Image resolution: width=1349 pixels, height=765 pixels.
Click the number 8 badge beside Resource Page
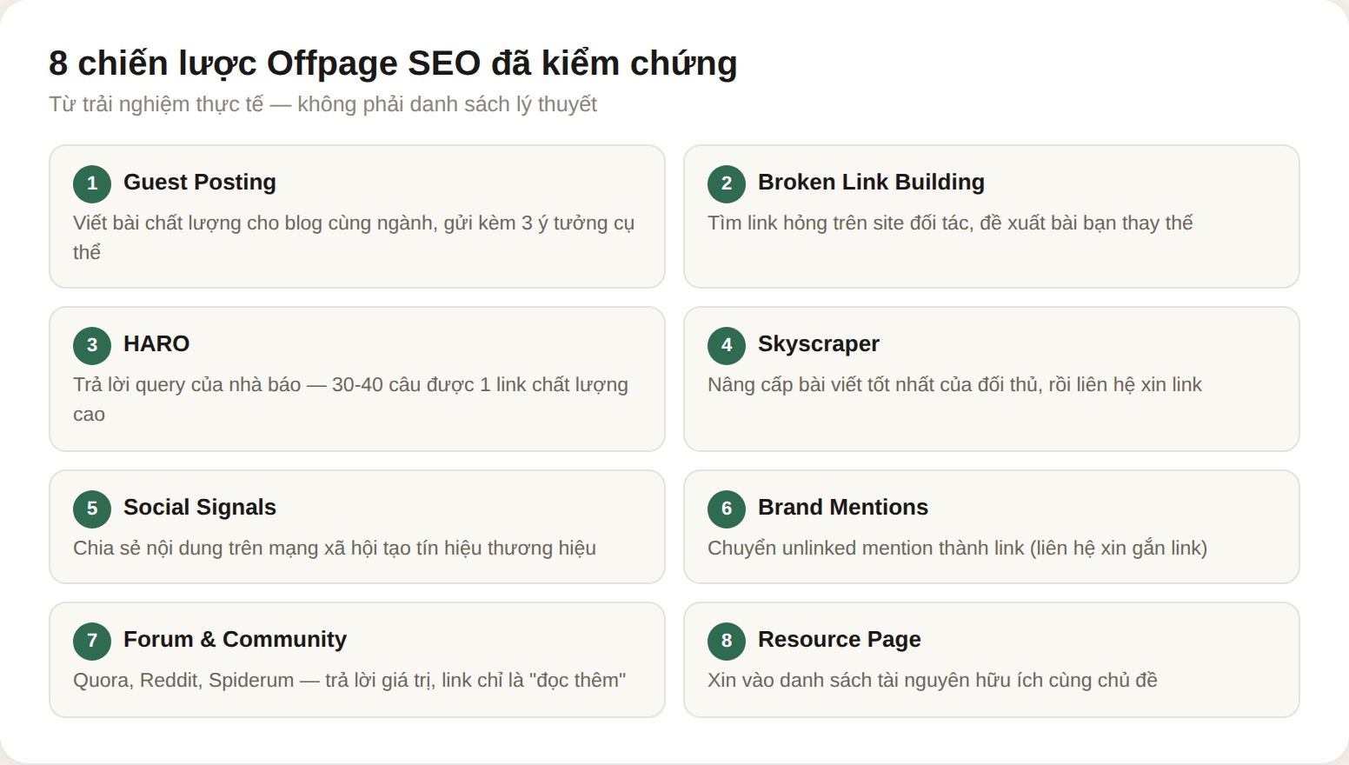(727, 642)
